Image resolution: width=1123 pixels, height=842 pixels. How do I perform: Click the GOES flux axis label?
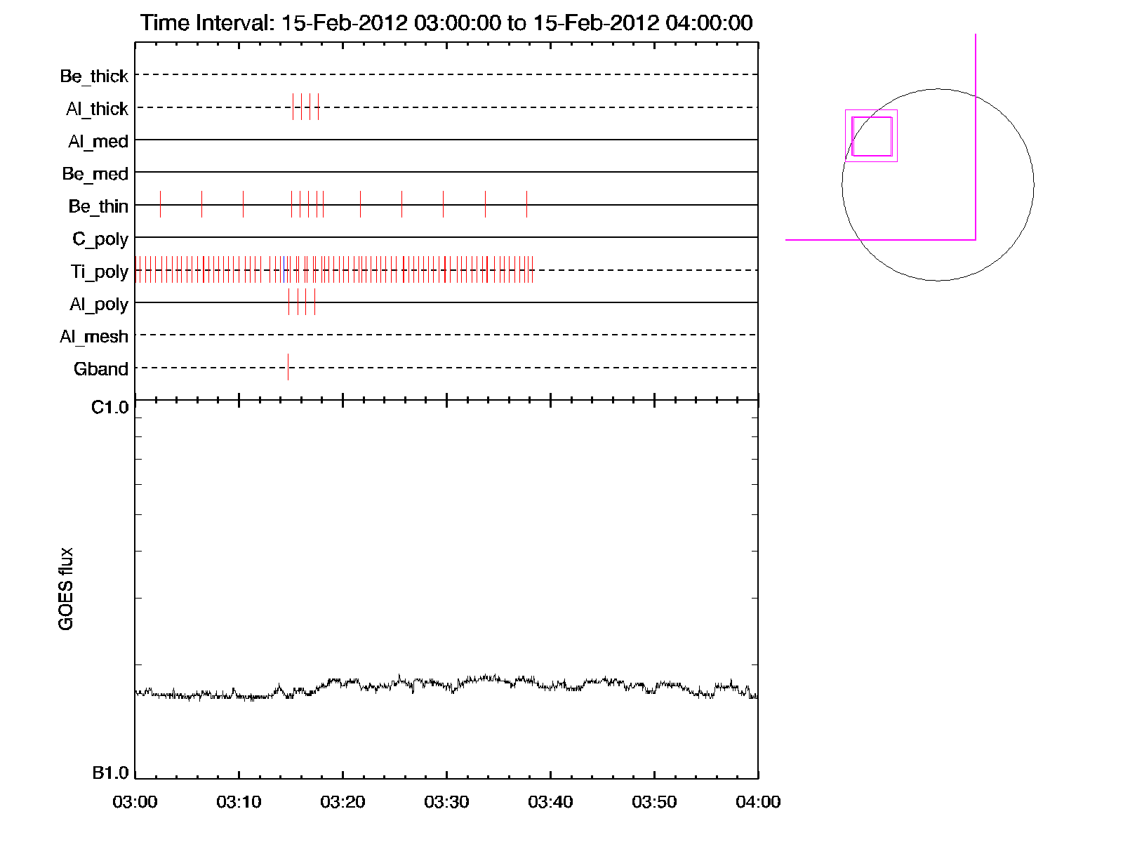66,589
